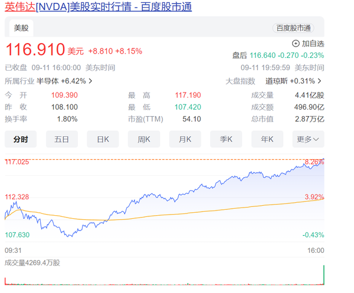Click the change value +8.810
This screenshot has width=354, height=293.
(x=100, y=51)
